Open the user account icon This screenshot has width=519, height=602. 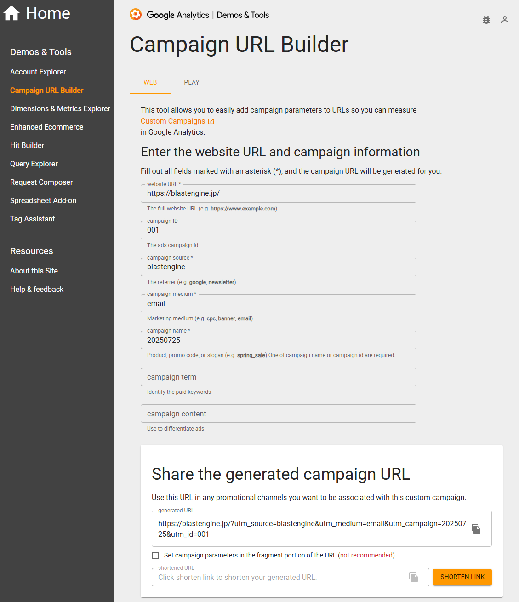tap(505, 20)
